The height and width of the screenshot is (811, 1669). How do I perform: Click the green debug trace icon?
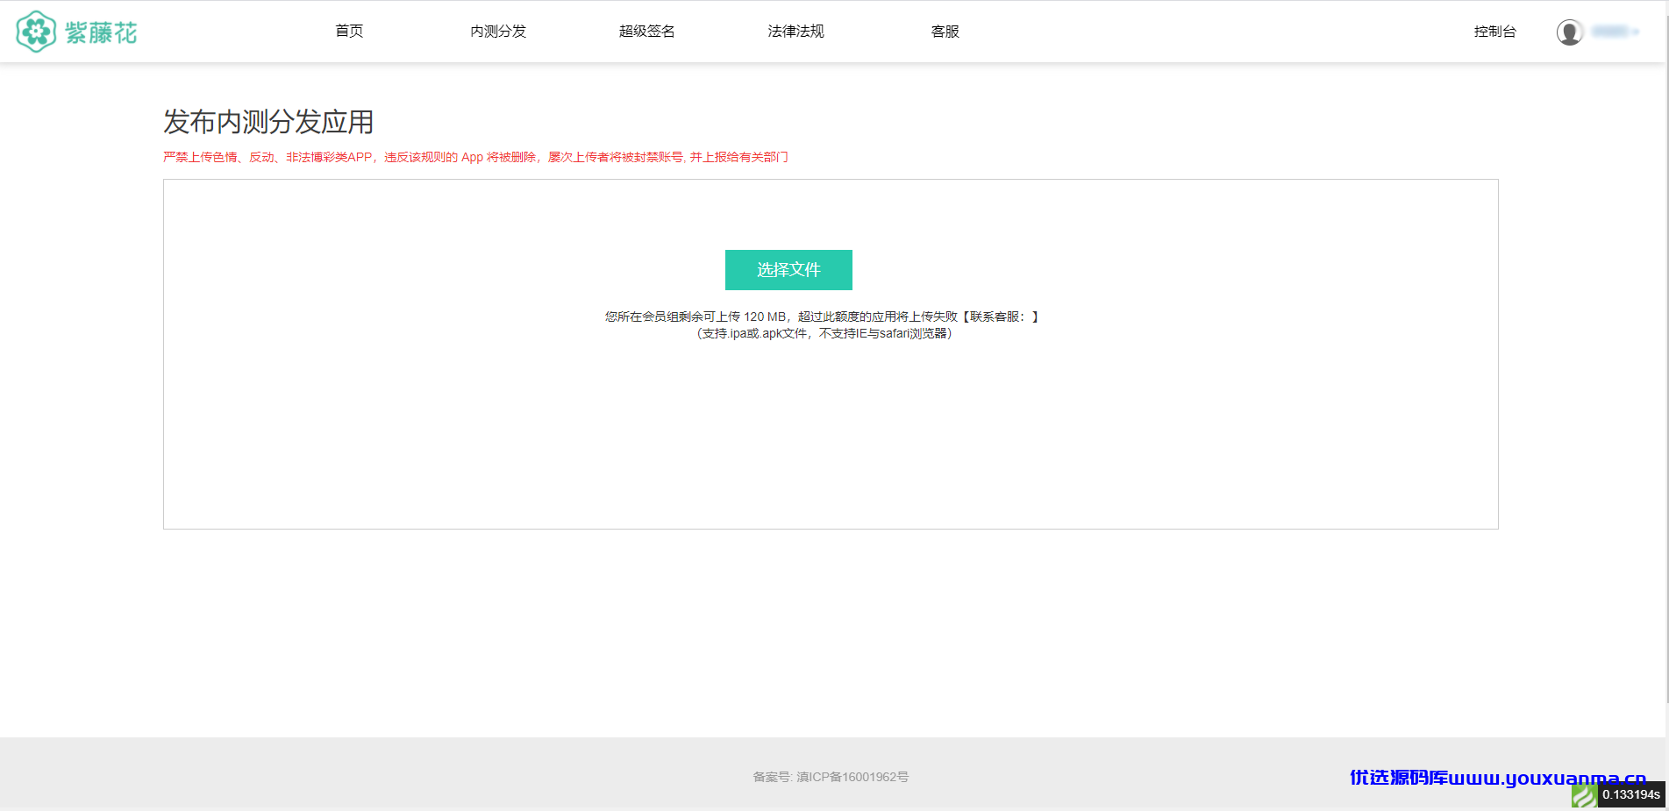(x=1584, y=795)
